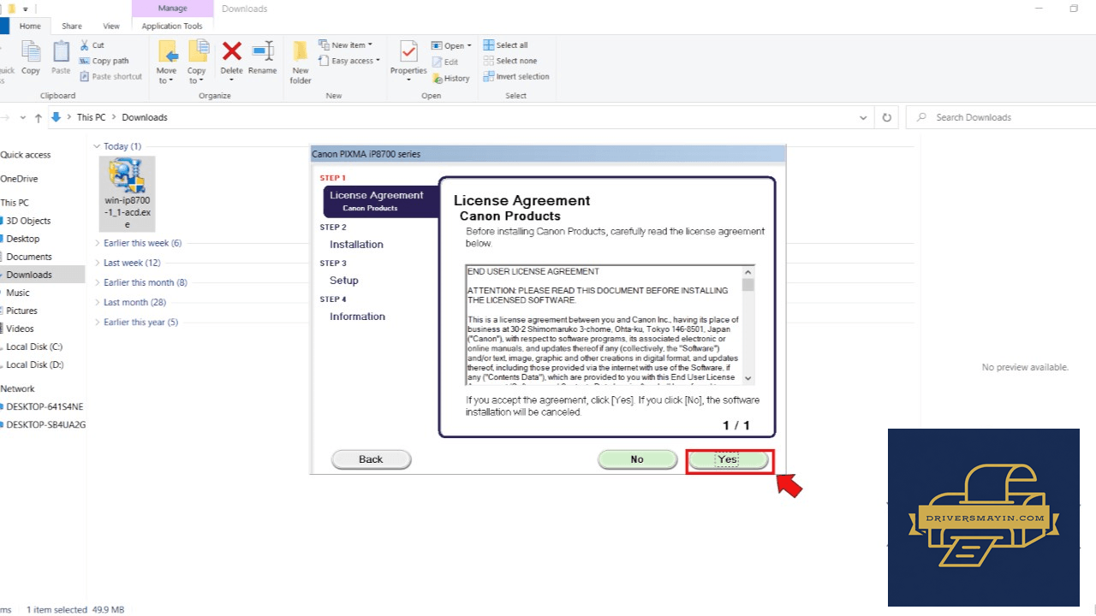The width and height of the screenshot is (1096, 616).
Task: Click the license scrollbar thumb
Action: (748, 285)
